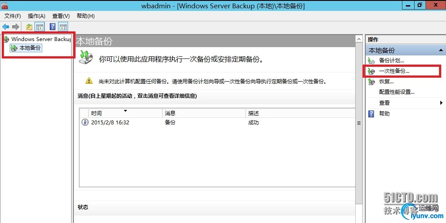The image size is (446, 223).
Task: Click the blue Help question-mark toolbar icon
Action: [x=53, y=27]
